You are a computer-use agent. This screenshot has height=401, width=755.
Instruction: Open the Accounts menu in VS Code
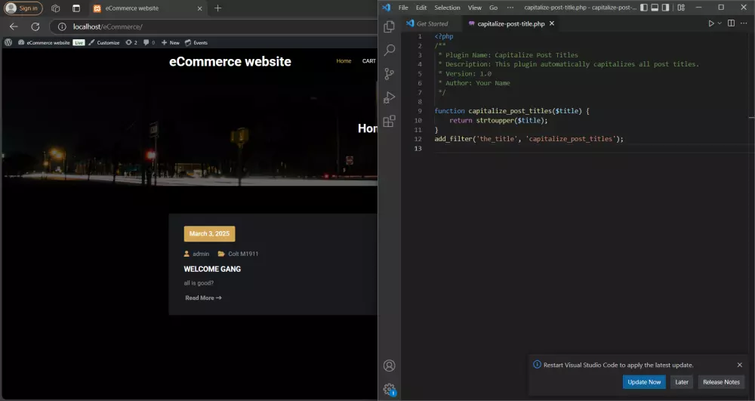[390, 366]
